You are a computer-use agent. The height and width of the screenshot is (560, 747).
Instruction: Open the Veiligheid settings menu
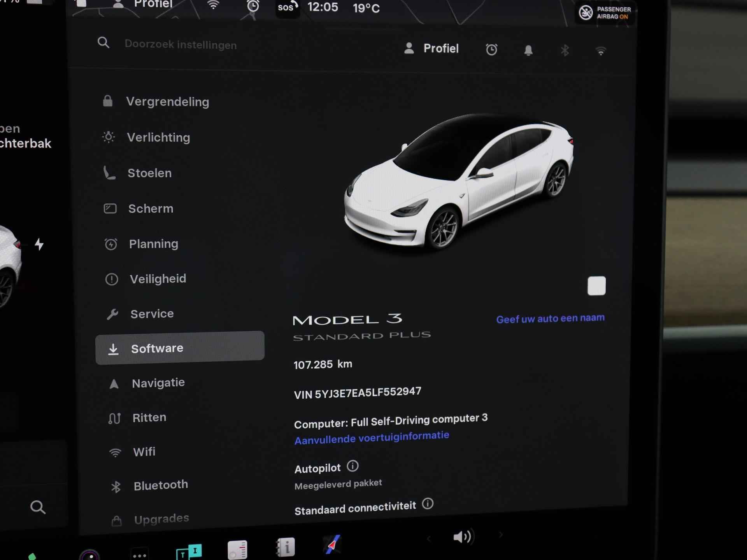tap(158, 279)
